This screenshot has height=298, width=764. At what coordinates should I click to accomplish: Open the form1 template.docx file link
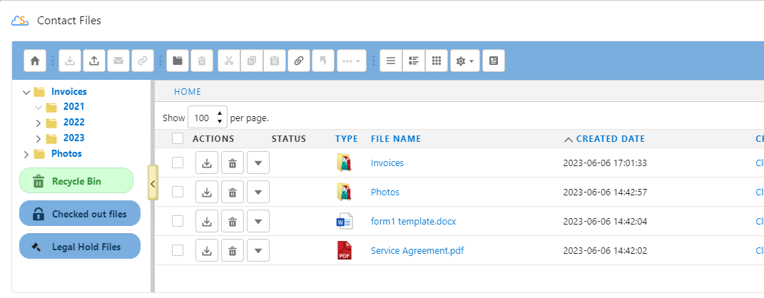[413, 222]
